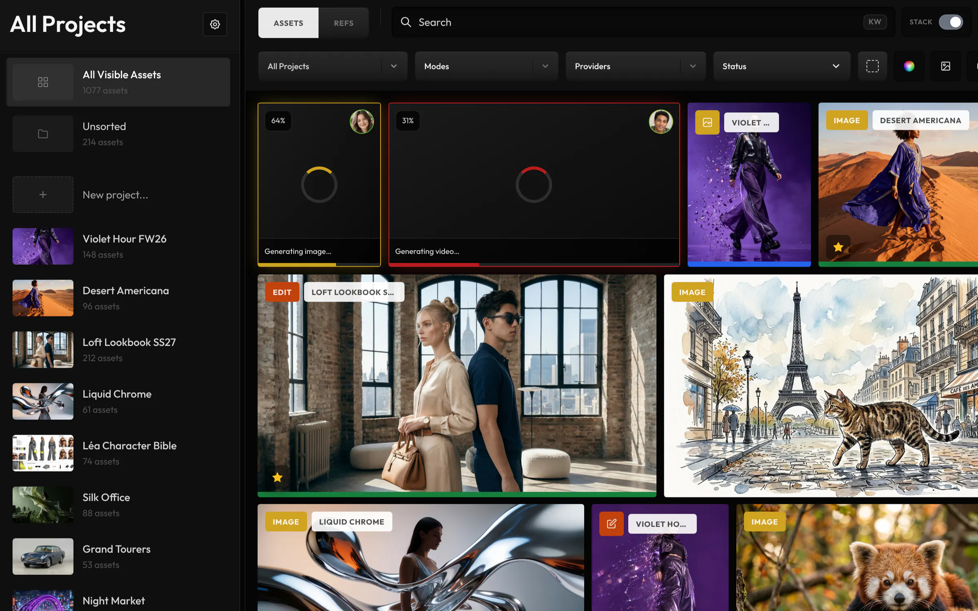This screenshot has width=978, height=611.
Task: Switch off the STACK toggle
Action: point(951,22)
